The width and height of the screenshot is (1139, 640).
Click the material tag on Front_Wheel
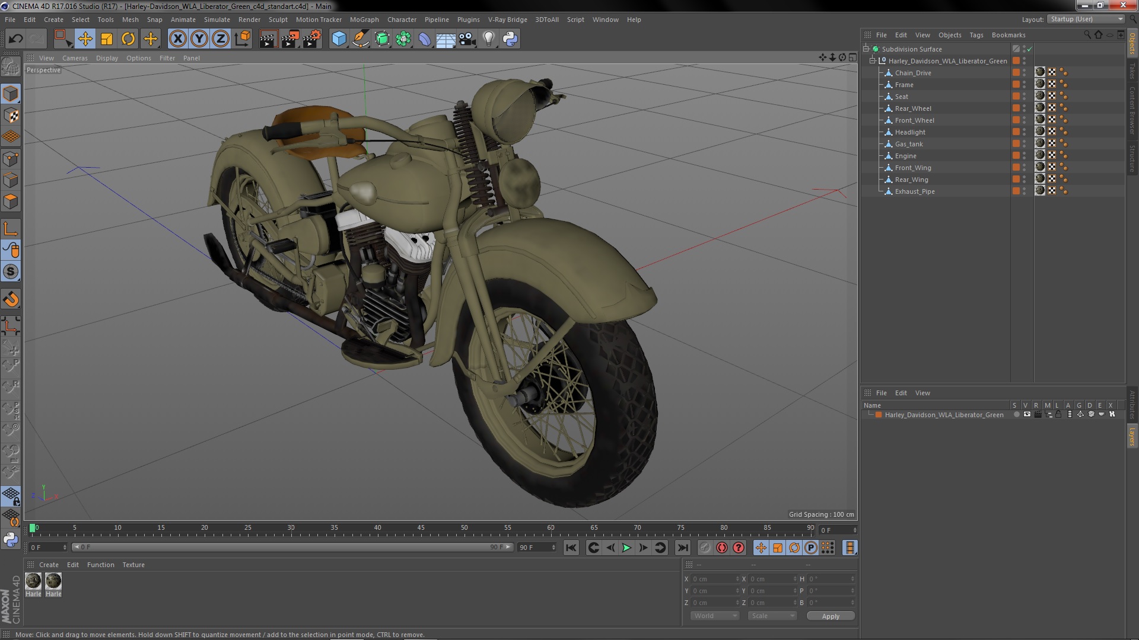(1040, 120)
